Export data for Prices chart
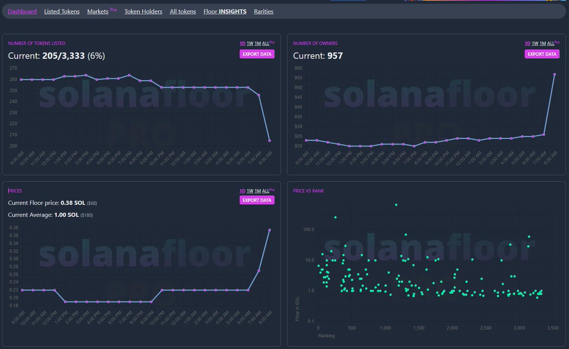This screenshot has height=349, width=569. [x=257, y=200]
